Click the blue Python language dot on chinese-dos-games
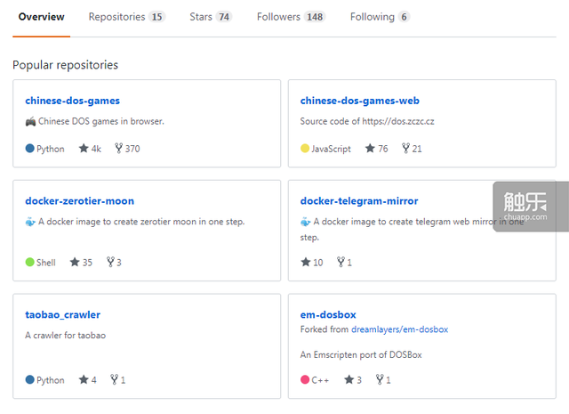The image size is (569, 414). [30, 149]
